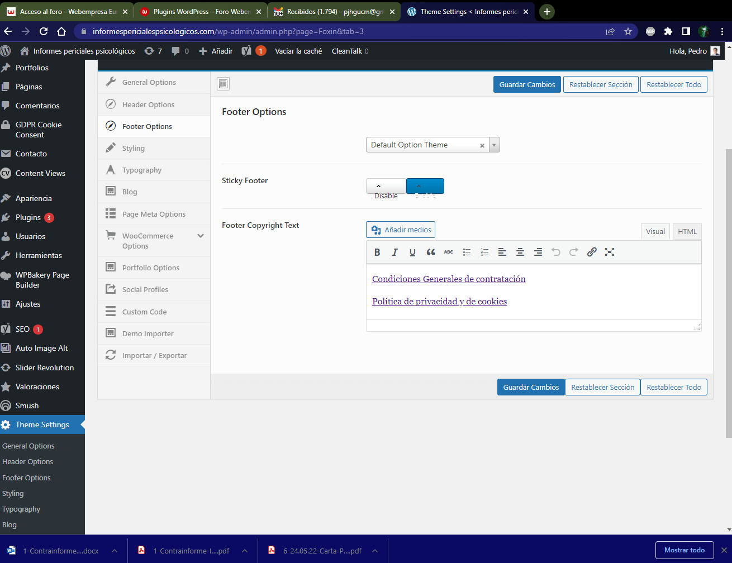Screen dimensions: 732x563
Task: Click the browser address bar URL
Action: (228, 31)
